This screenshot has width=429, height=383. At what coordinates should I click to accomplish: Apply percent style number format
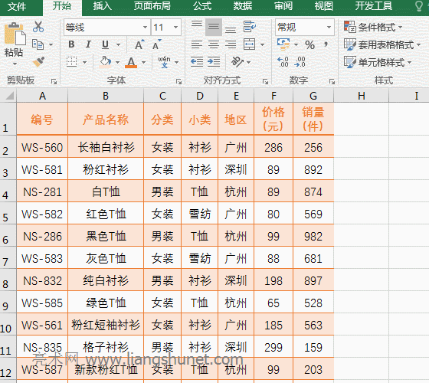pos(309,44)
